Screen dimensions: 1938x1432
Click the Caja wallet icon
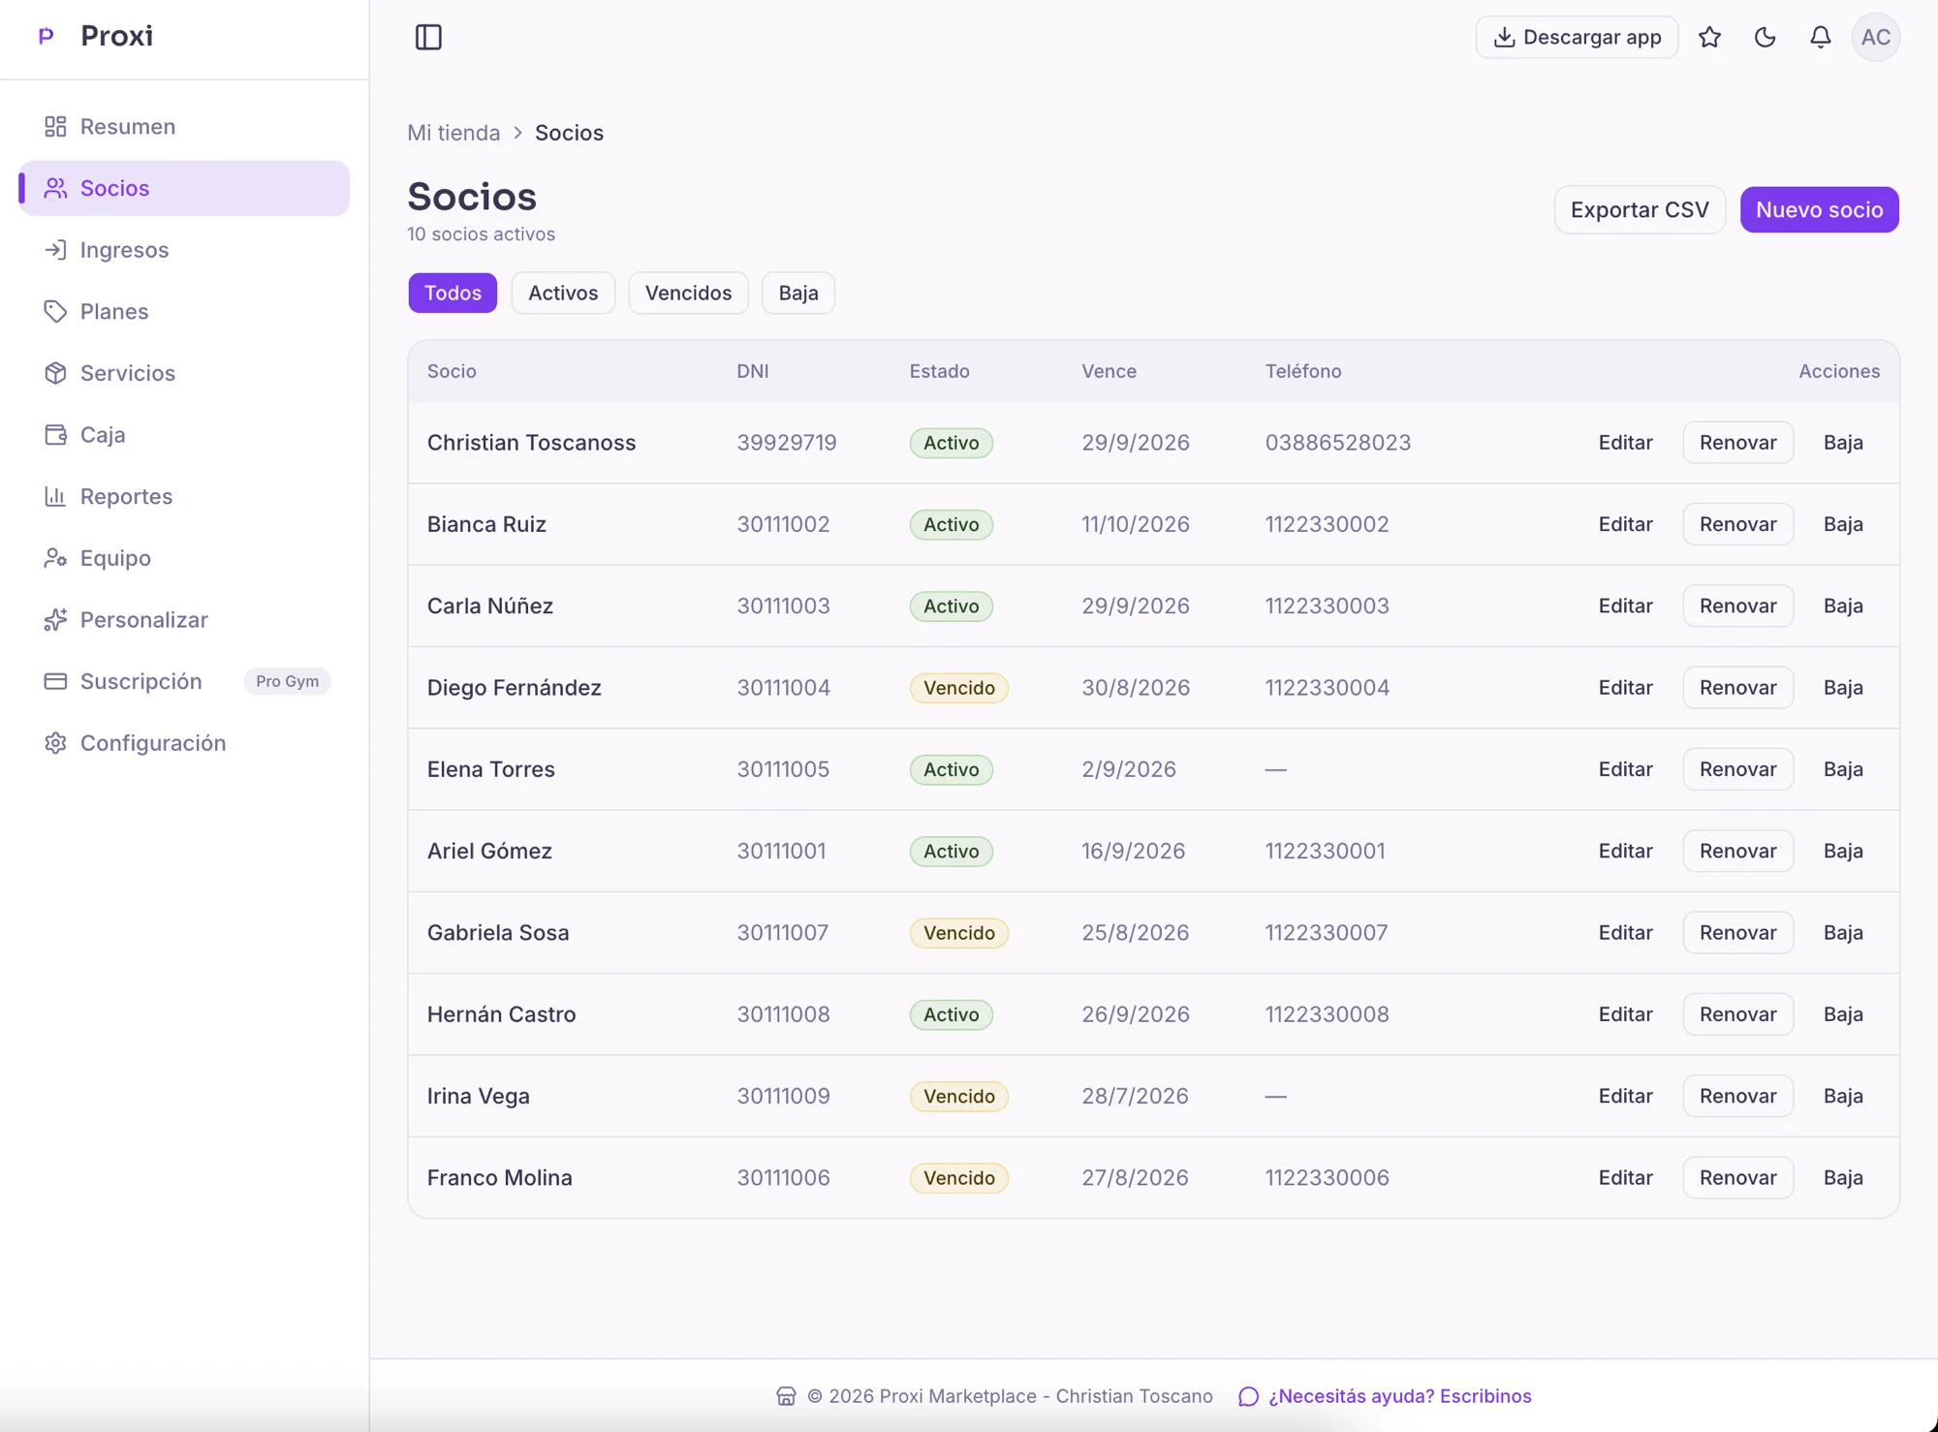pyautogui.click(x=55, y=434)
